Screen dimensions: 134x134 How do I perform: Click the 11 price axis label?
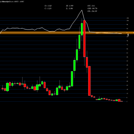tap(127, 94)
